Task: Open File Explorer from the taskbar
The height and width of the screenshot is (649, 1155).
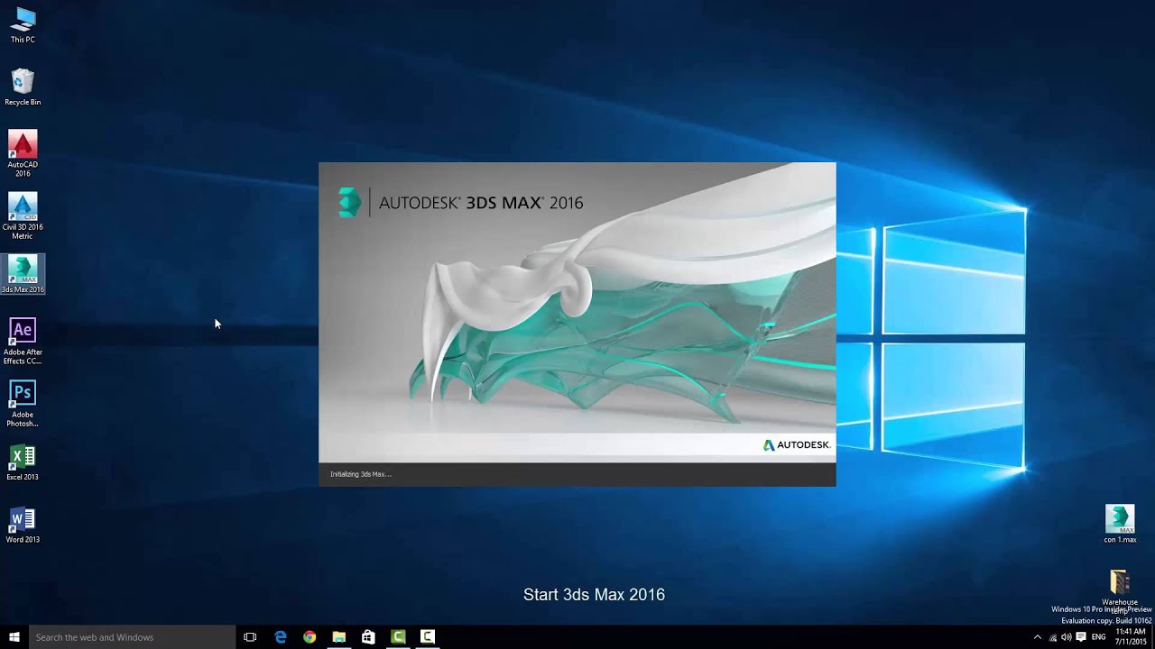Action: [x=339, y=637]
